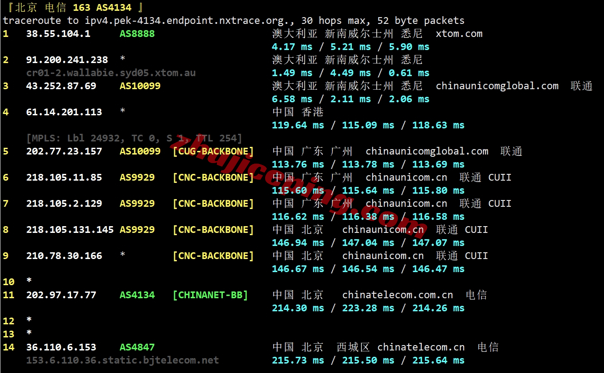The image size is (604, 373).
Task: Click hop number 13
Action: click(9, 334)
